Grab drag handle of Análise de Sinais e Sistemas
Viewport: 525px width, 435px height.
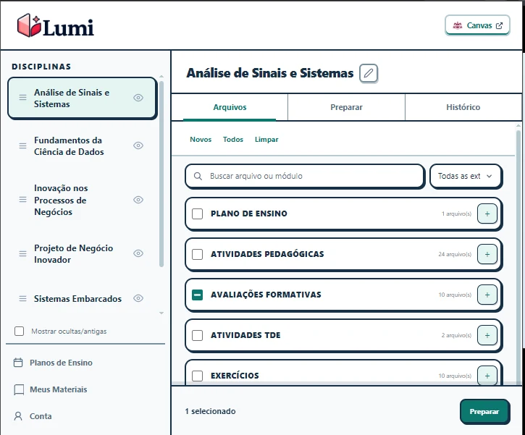point(22,98)
